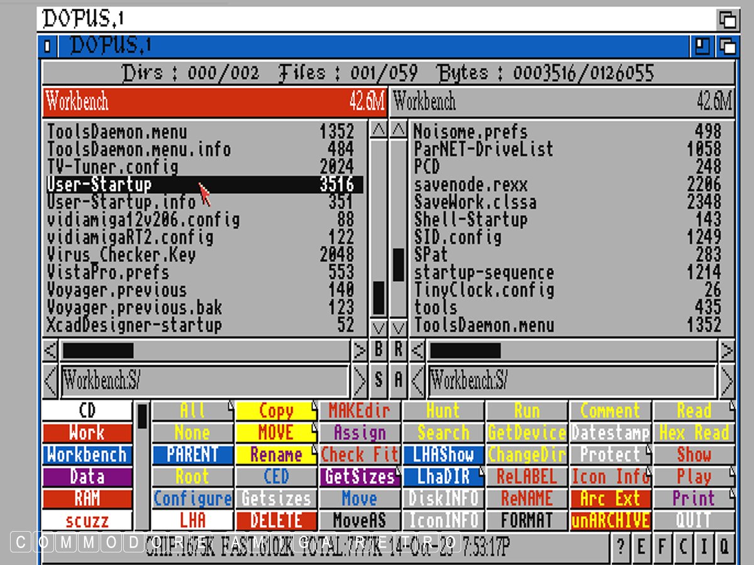Click the 'E' icon in bottom bar
Screen dimensions: 754x565
pyautogui.click(x=641, y=547)
